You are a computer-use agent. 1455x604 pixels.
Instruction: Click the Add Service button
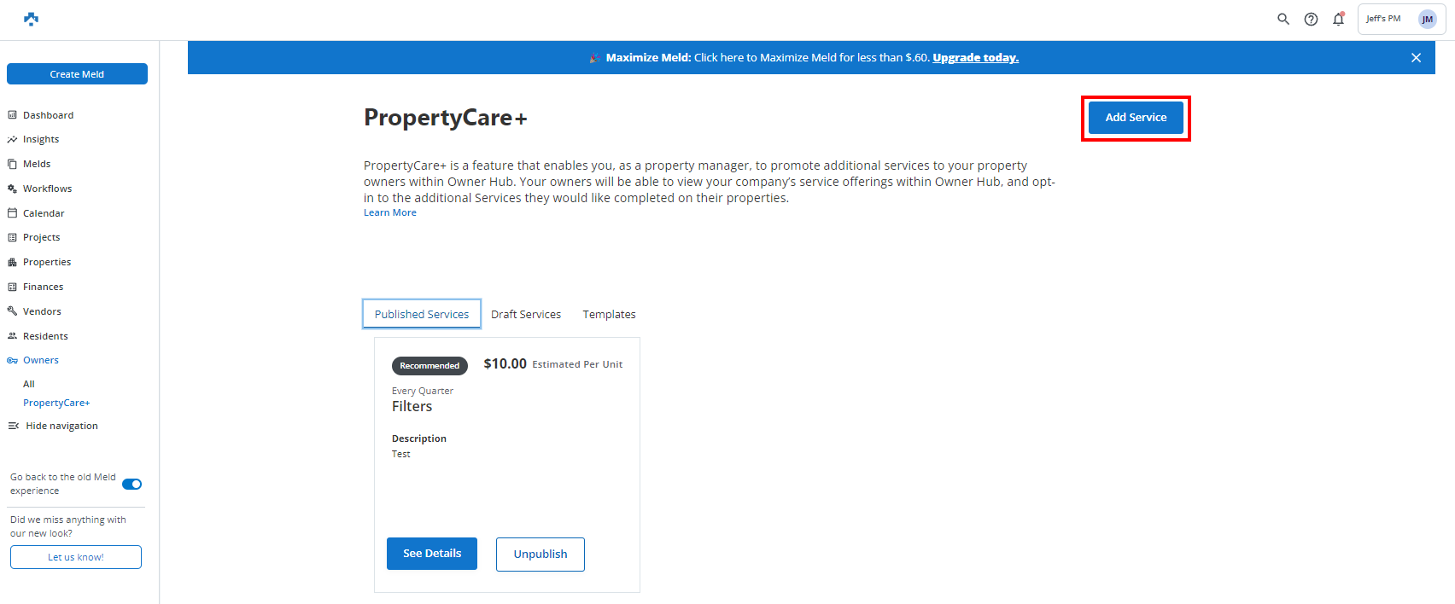pyautogui.click(x=1136, y=118)
